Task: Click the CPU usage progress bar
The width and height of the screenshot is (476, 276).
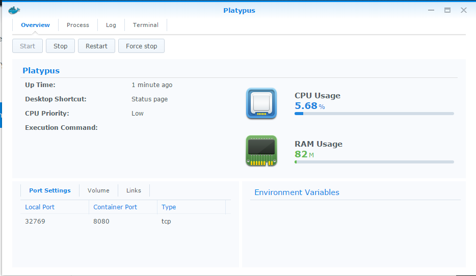Action: point(374,114)
